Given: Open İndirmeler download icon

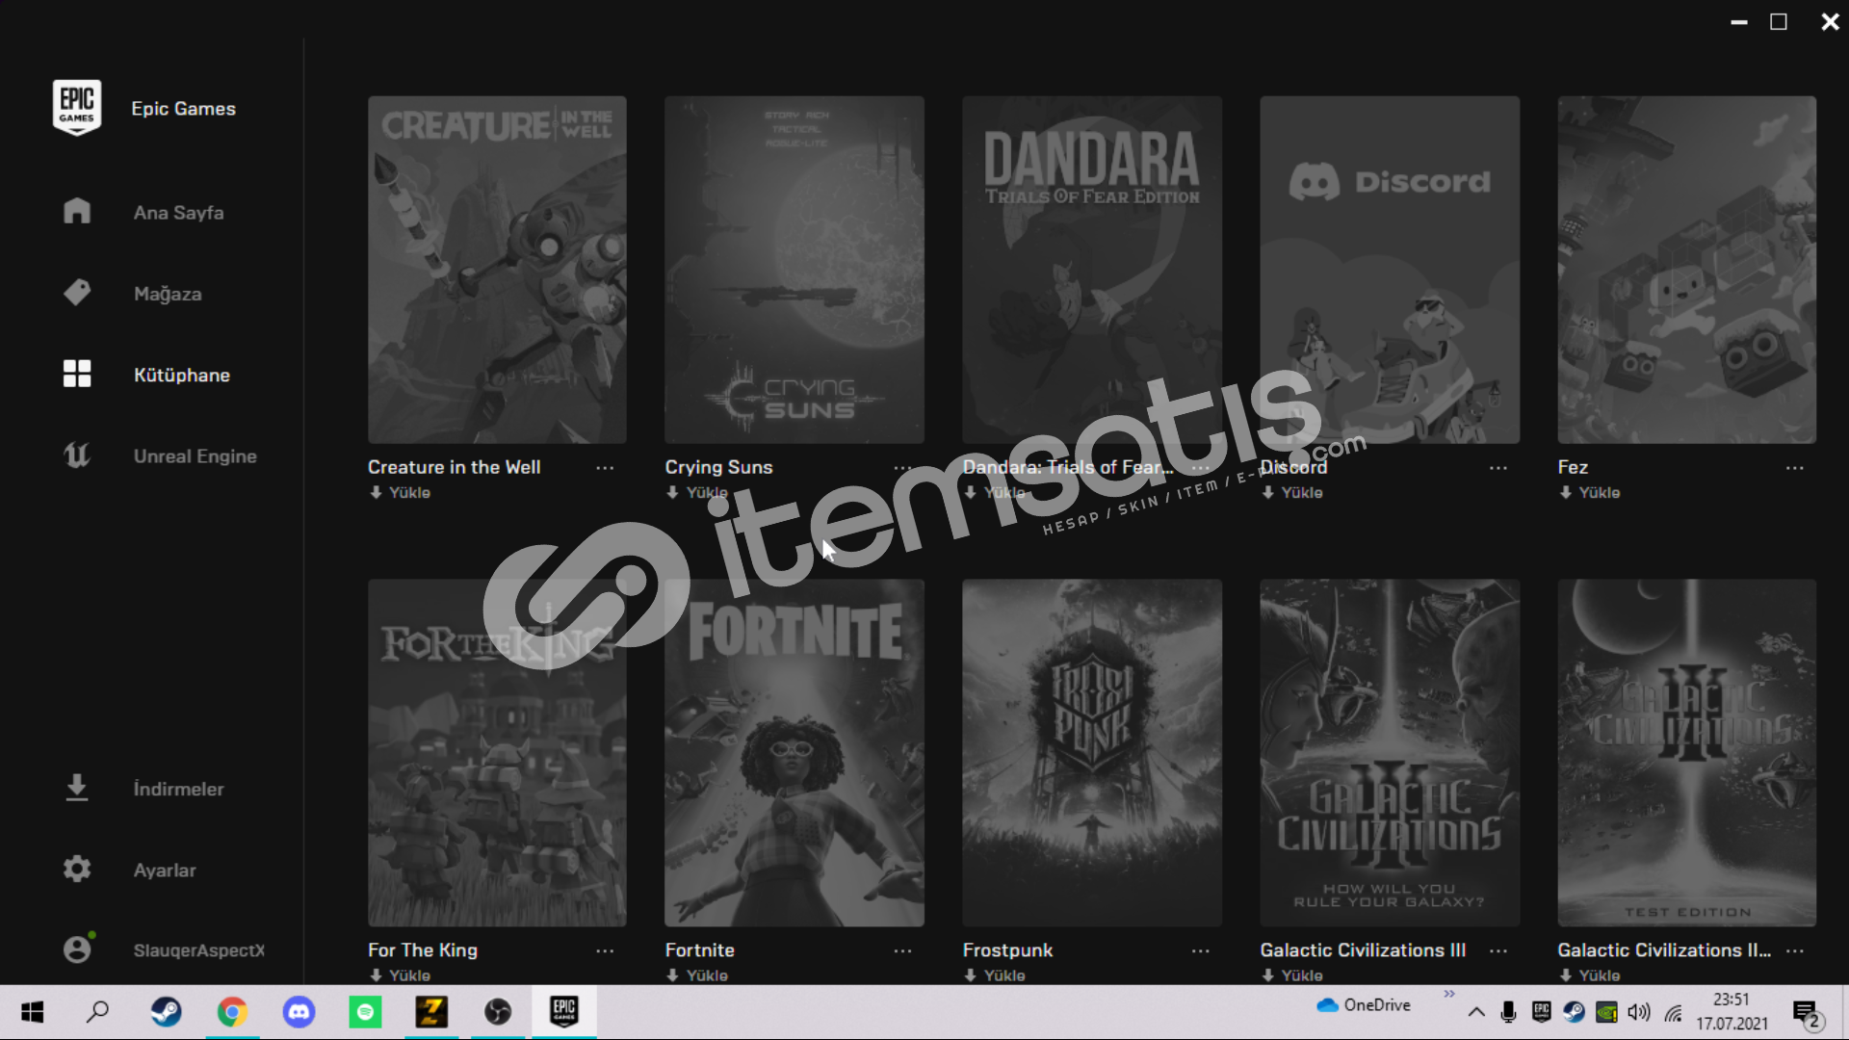Looking at the screenshot, I should point(77,788).
